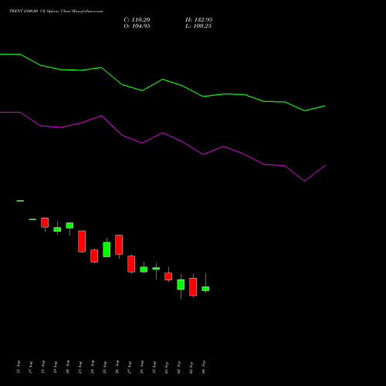The width and height of the screenshot is (386, 386).
Task: Click the 17 Aug date label
Action: coord(30,367)
